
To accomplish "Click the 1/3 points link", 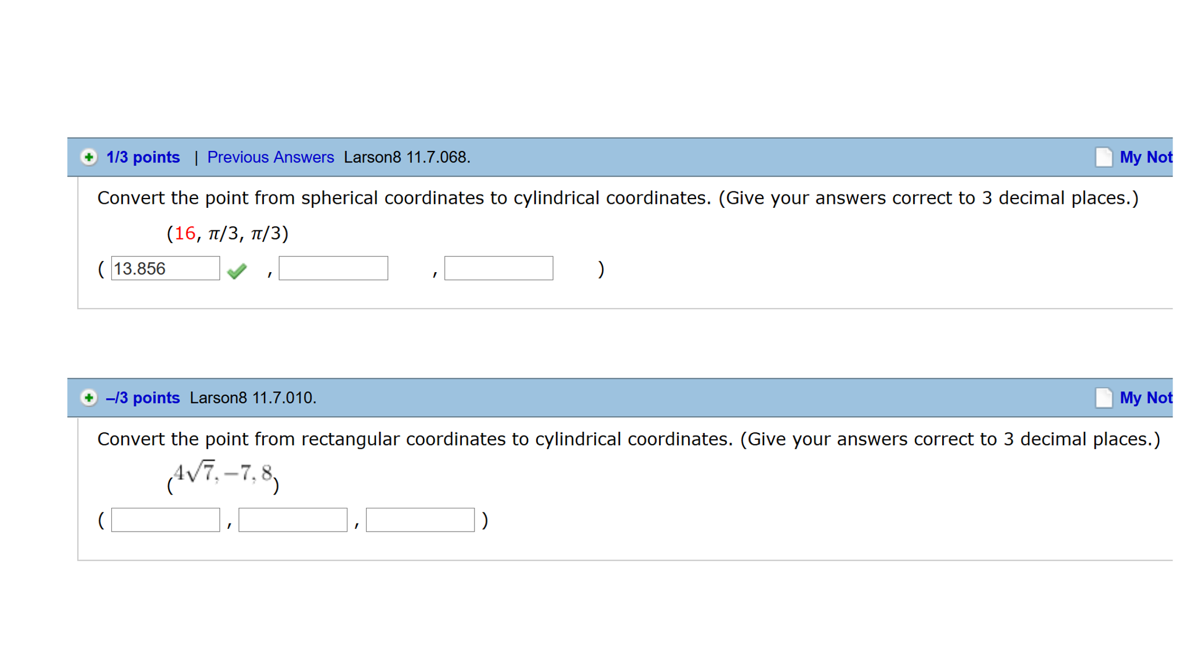I will point(143,157).
